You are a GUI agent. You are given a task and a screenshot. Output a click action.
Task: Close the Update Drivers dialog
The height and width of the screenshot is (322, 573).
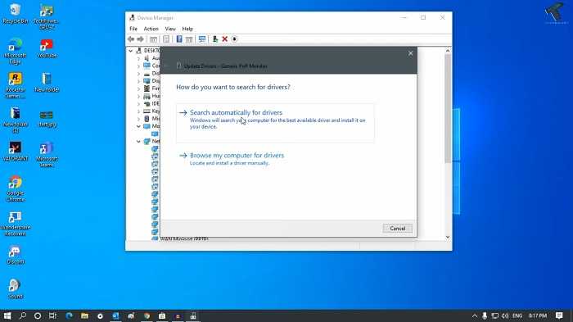tap(410, 53)
